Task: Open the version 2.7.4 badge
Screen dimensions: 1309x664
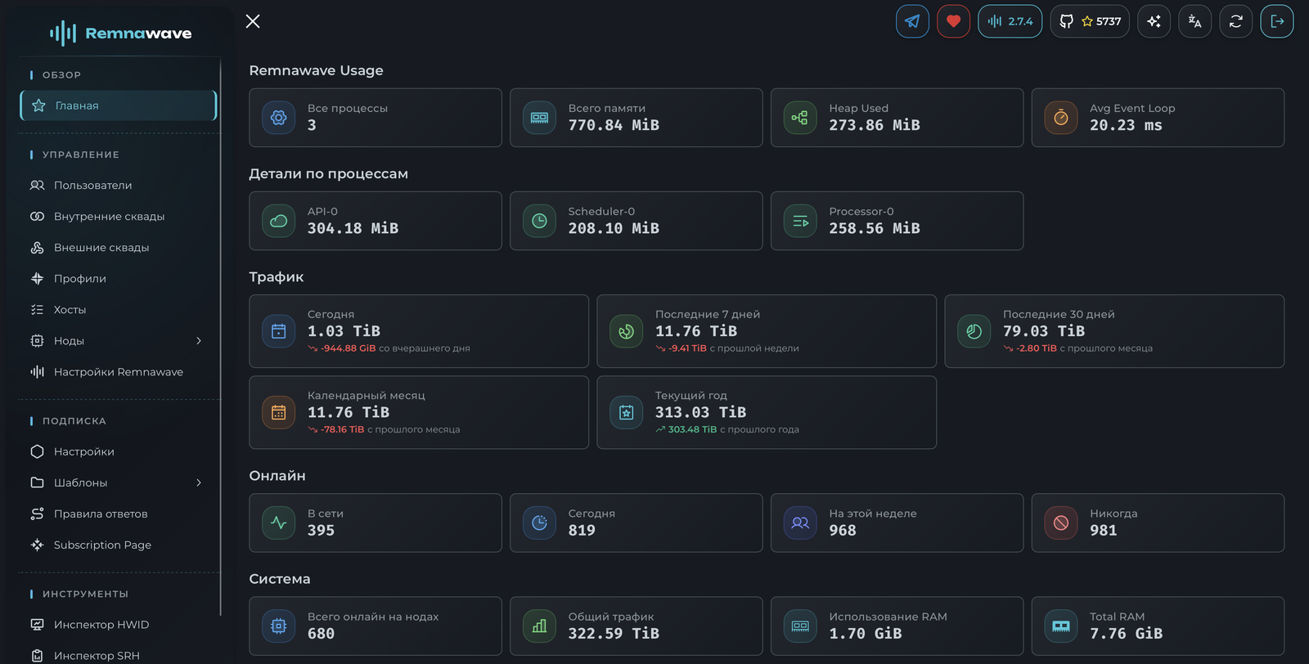Action: click(1010, 21)
